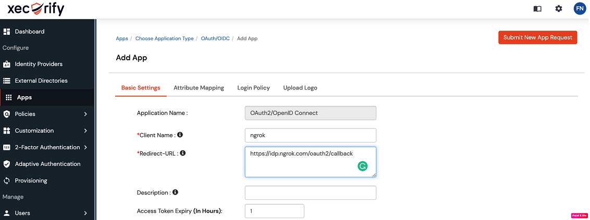Click the Identity Providers icon
Screen dimensions: 590x220
pos(6,64)
